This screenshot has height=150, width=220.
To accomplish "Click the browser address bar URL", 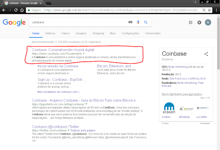I will (122, 10).
